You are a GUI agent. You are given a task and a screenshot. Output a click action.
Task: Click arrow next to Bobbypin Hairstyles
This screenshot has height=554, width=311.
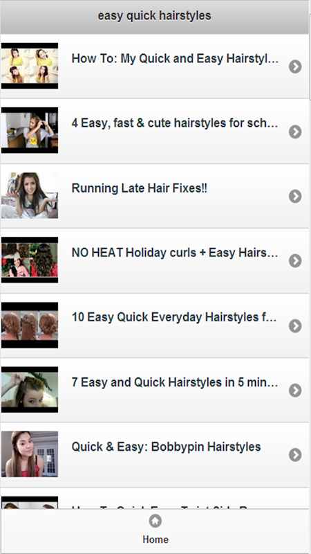click(295, 455)
